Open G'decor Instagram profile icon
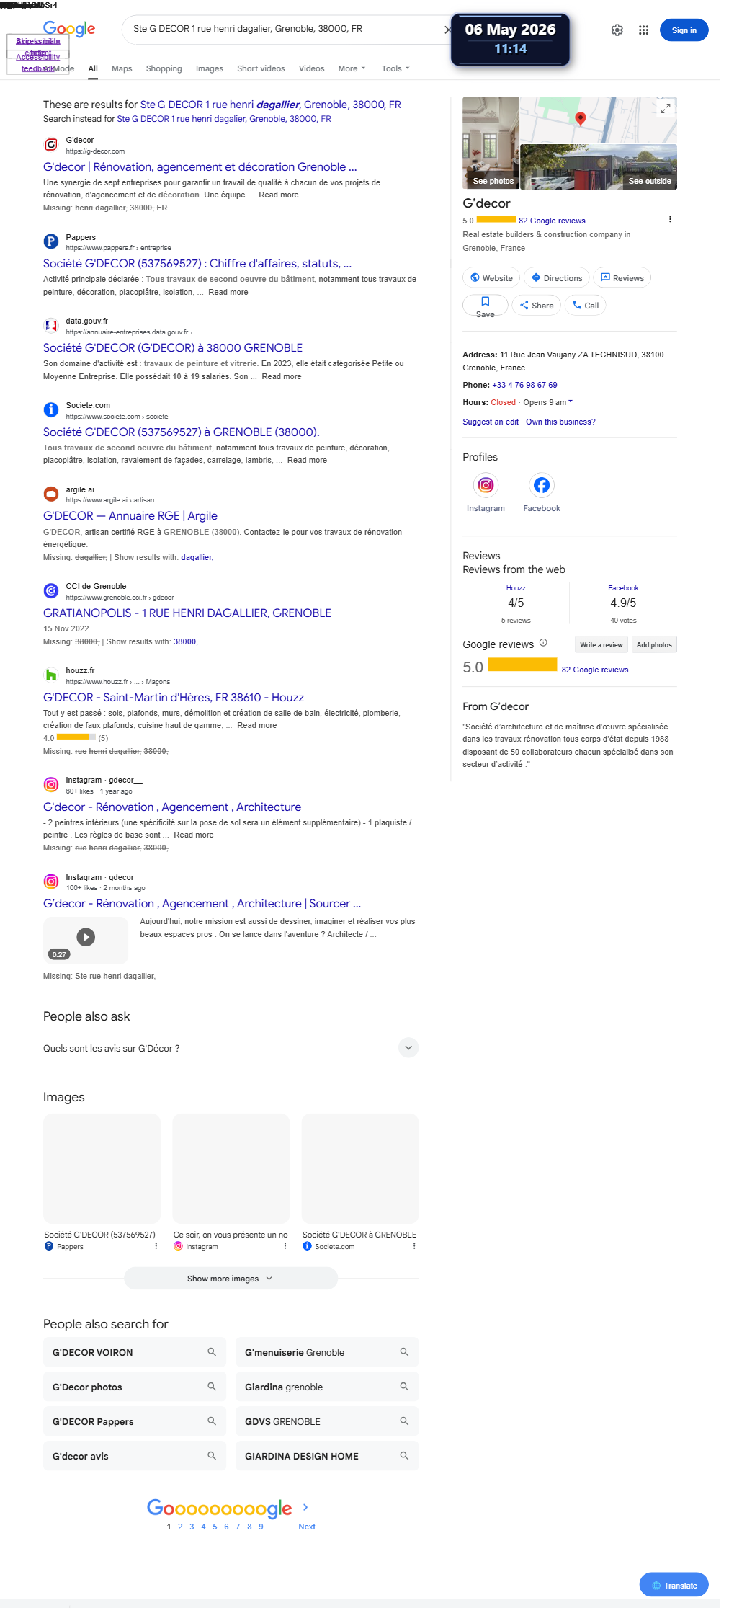Image resolution: width=729 pixels, height=1608 pixels. pyautogui.click(x=486, y=485)
